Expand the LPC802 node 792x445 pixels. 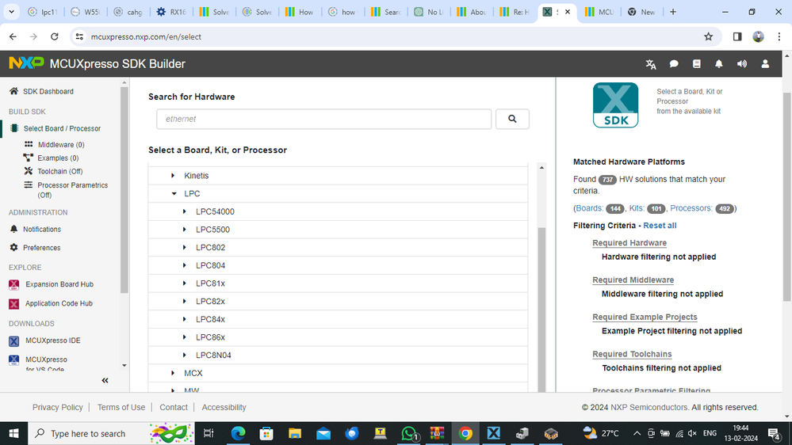click(185, 247)
